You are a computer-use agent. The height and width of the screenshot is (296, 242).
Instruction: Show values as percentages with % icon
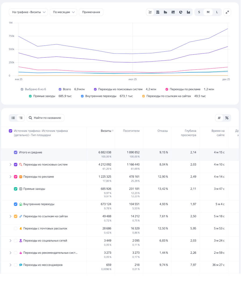point(227,118)
